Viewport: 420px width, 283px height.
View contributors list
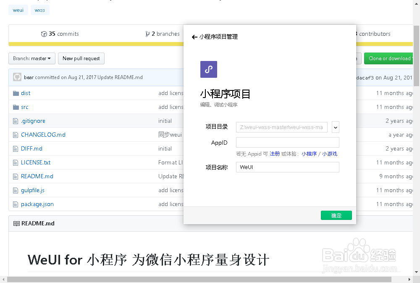click(373, 34)
